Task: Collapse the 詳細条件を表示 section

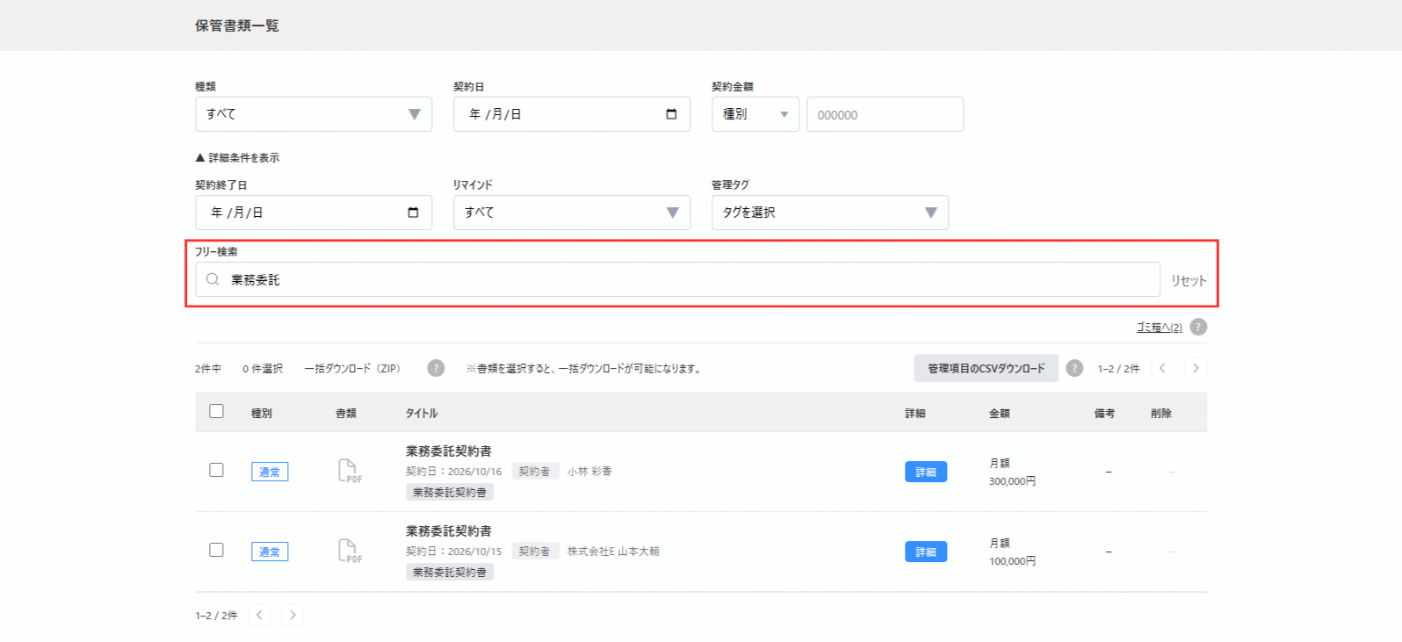Action: (237, 158)
